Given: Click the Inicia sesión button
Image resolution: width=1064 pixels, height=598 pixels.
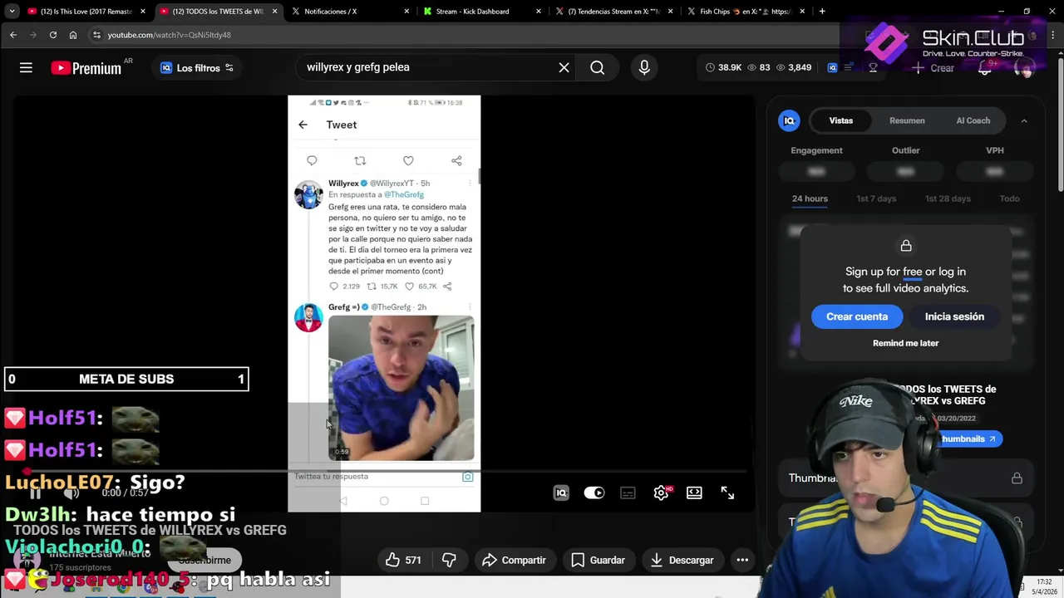Looking at the screenshot, I should tap(954, 316).
